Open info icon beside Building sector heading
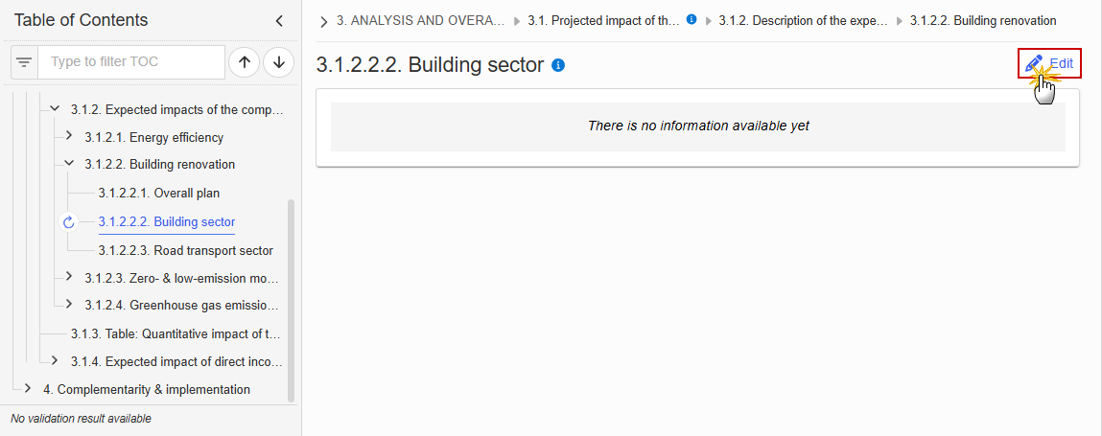 coord(559,65)
